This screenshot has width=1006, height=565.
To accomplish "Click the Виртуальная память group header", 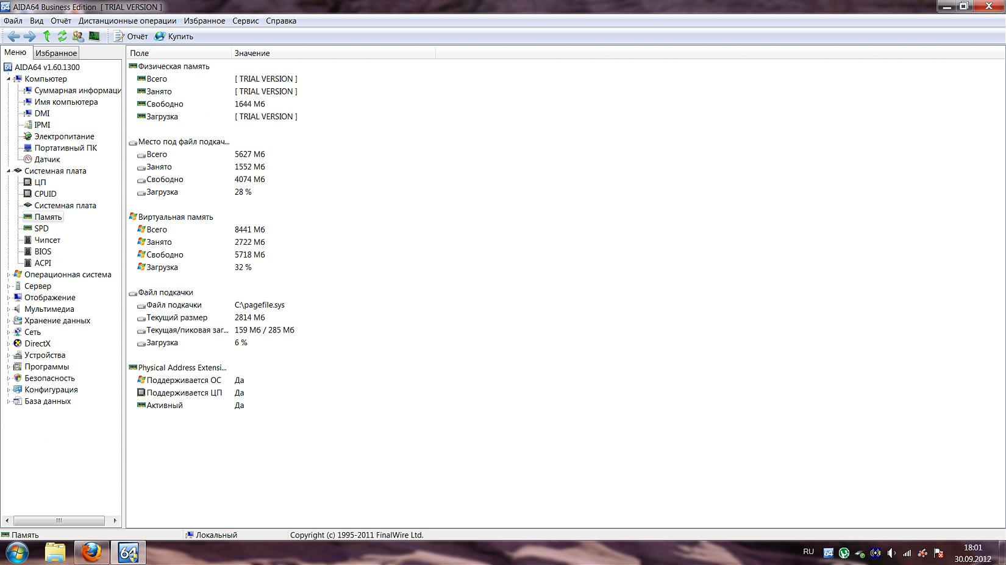I will pos(176,217).
